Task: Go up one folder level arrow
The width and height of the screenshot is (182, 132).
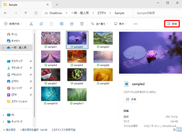Action: pyautogui.click(x=25, y=13)
